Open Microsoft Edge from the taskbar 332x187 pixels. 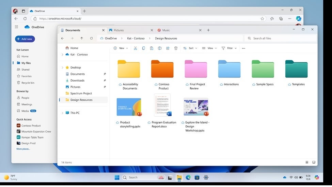click(188, 177)
